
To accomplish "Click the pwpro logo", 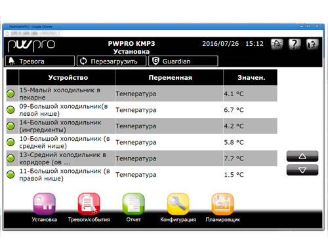I will [31, 46].
